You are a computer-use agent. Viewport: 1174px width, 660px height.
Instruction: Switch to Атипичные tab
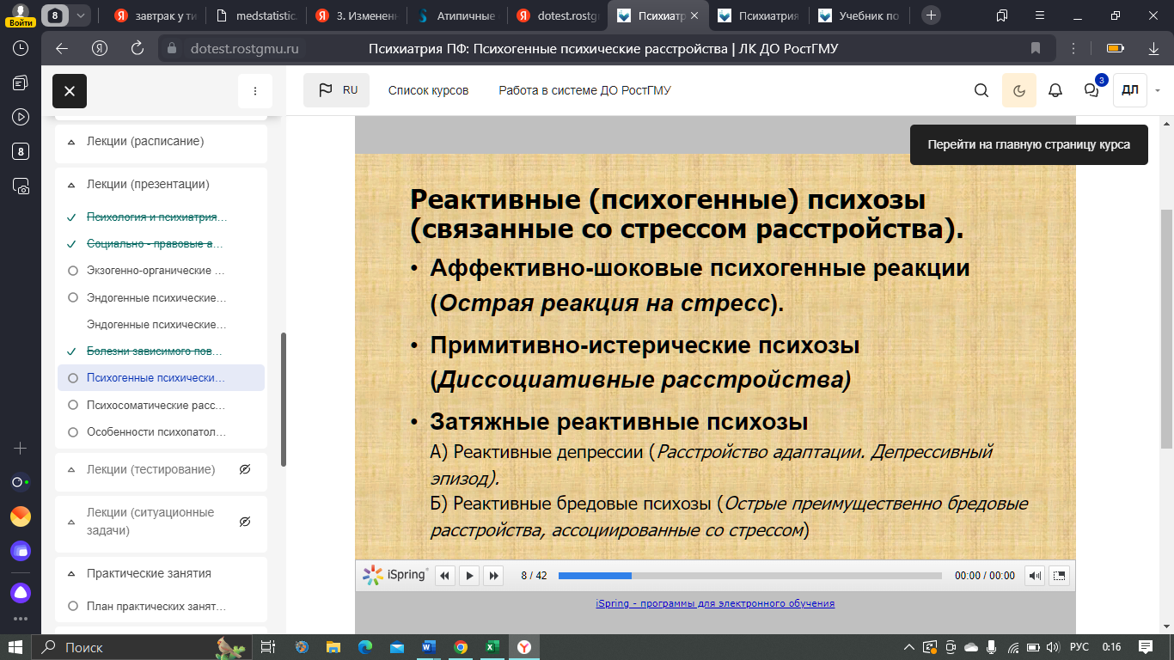coord(456,15)
